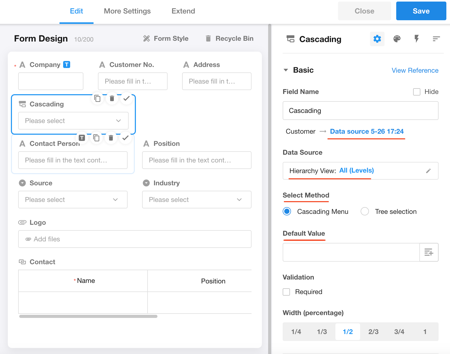The height and width of the screenshot is (354, 450).
Task: Open the View Reference link
Action: click(x=415, y=70)
